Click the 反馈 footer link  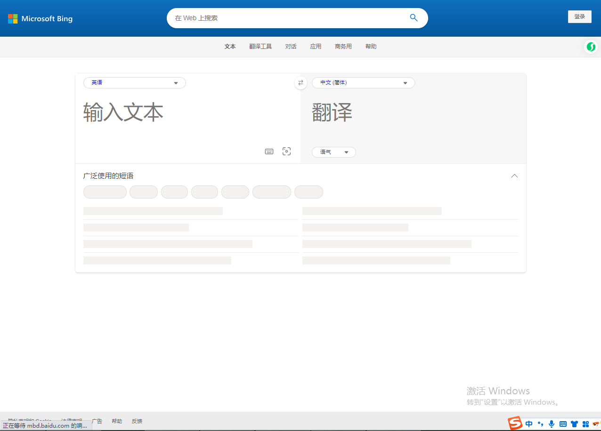pos(137,422)
